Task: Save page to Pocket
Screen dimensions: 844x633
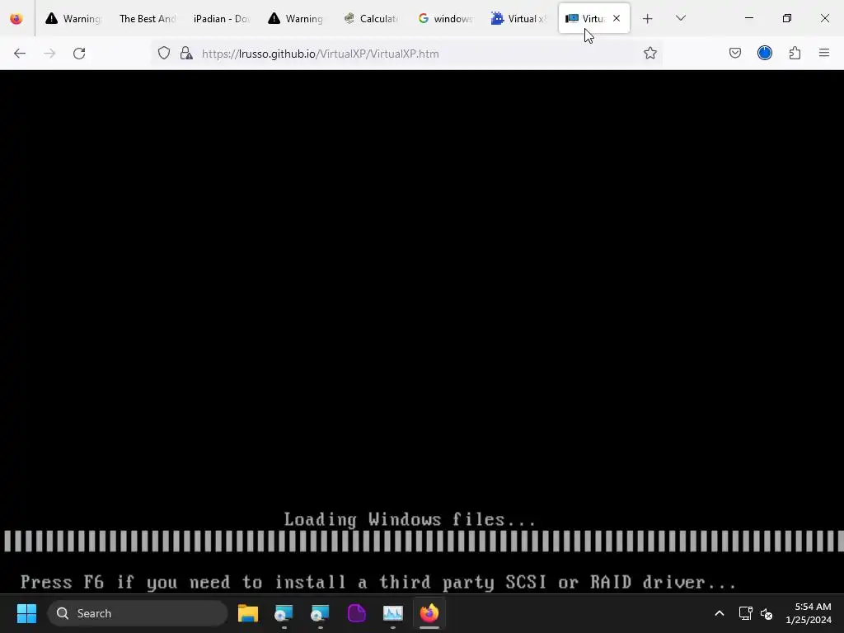Action: (x=735, y=53)
